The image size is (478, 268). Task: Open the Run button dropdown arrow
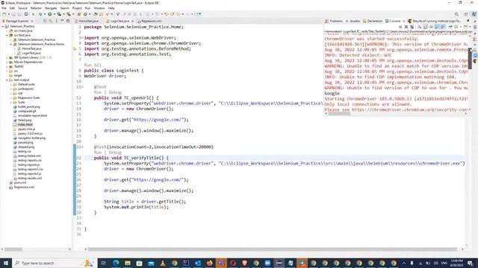click(x=54, y=14)
